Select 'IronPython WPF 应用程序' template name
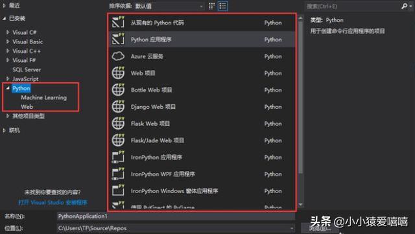The width and height of the screenshot is (415, 234). [163, 174]
